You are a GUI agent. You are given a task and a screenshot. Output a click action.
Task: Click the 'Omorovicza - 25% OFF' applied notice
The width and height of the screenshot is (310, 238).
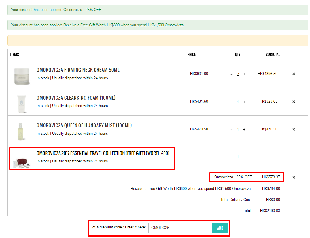158,10
